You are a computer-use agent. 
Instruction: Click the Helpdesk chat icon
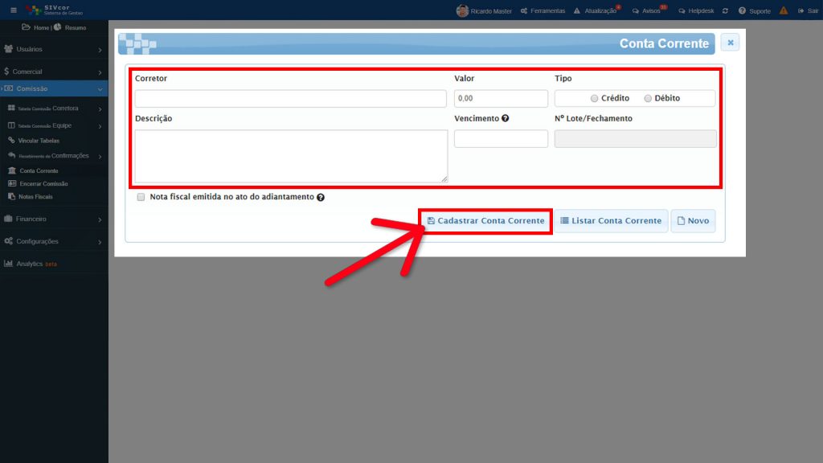coord(682,10)
